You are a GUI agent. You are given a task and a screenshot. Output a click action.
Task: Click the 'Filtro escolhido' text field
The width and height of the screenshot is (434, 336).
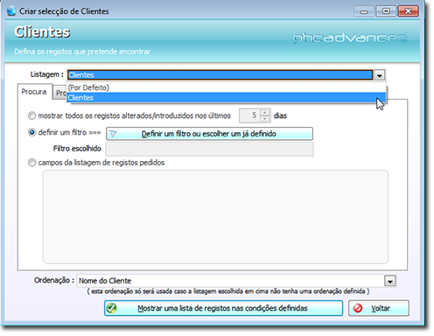tap(210, 149)
